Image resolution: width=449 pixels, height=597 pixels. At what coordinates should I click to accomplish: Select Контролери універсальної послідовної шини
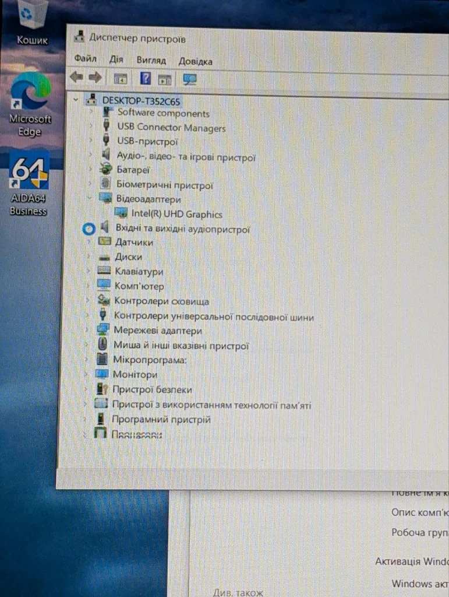214,317
